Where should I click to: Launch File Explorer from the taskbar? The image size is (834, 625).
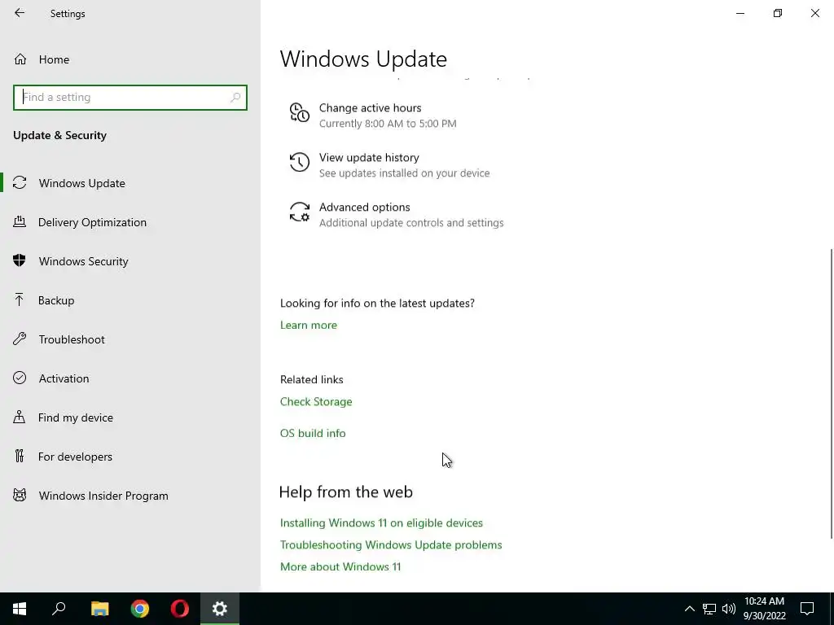[x=99, y=609]
